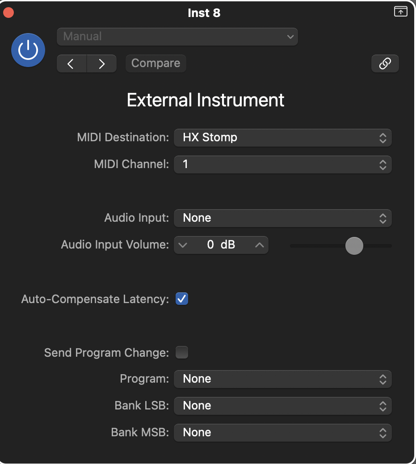The width and height of the screenshot is (416, 464).
Task: Click the link chain icon button
Action: coord(385,64)
